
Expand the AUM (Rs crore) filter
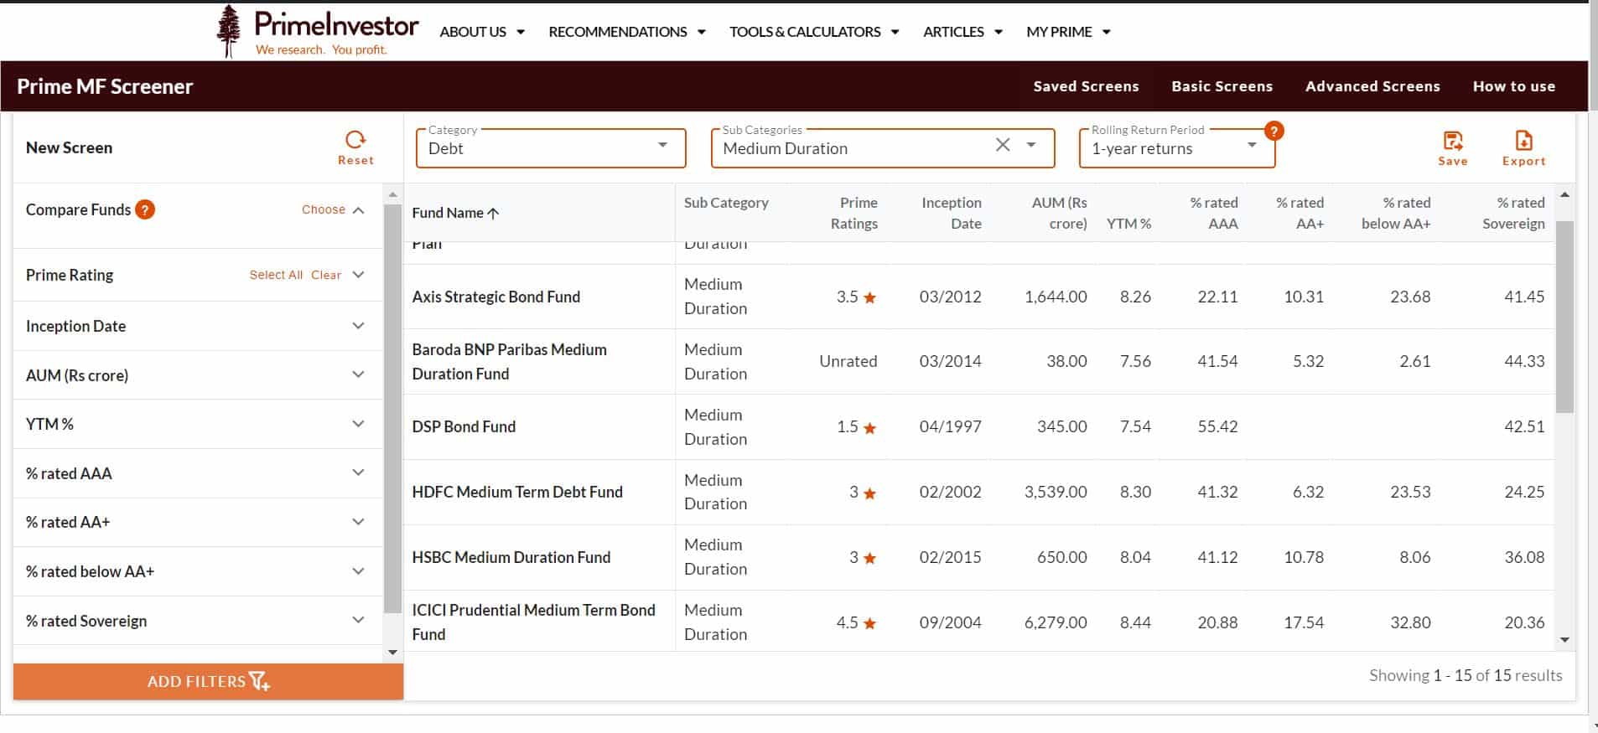(x=359, y=374)
